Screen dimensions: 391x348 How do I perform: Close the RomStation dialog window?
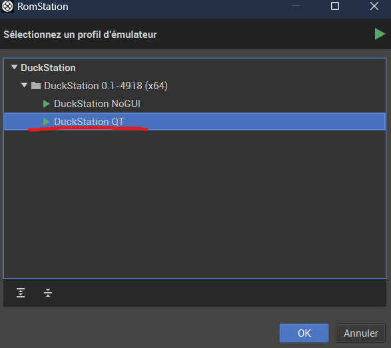coord(374,6)
